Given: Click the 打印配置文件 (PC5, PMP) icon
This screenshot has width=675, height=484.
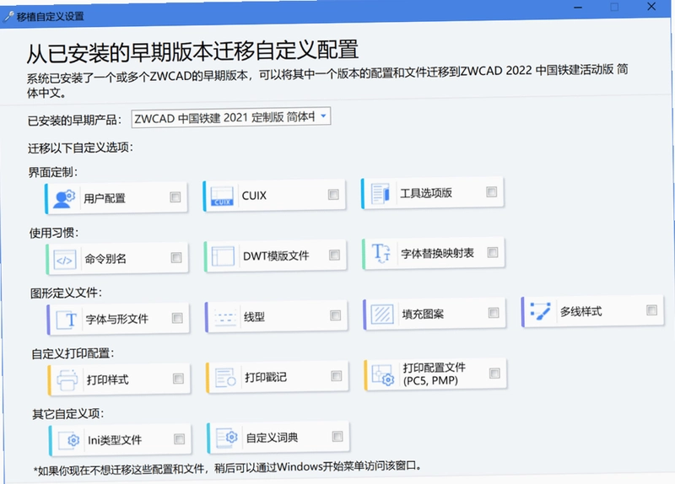Looking at the screenshot, I should point(383,374).
